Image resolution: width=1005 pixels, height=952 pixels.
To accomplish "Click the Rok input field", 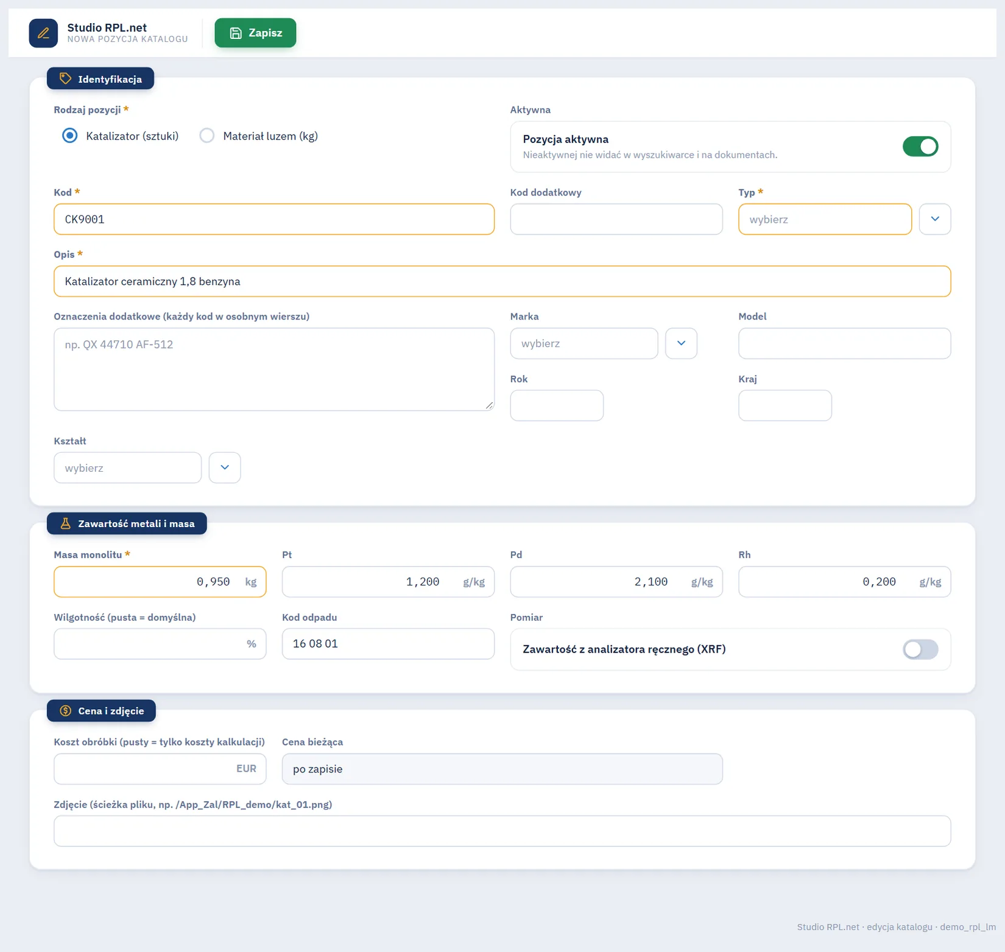I will click(x=557, y=405).
